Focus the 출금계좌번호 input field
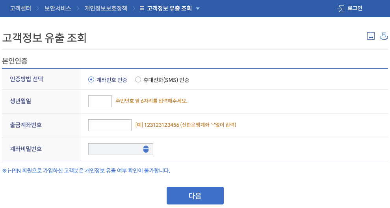 coord(110,125)
